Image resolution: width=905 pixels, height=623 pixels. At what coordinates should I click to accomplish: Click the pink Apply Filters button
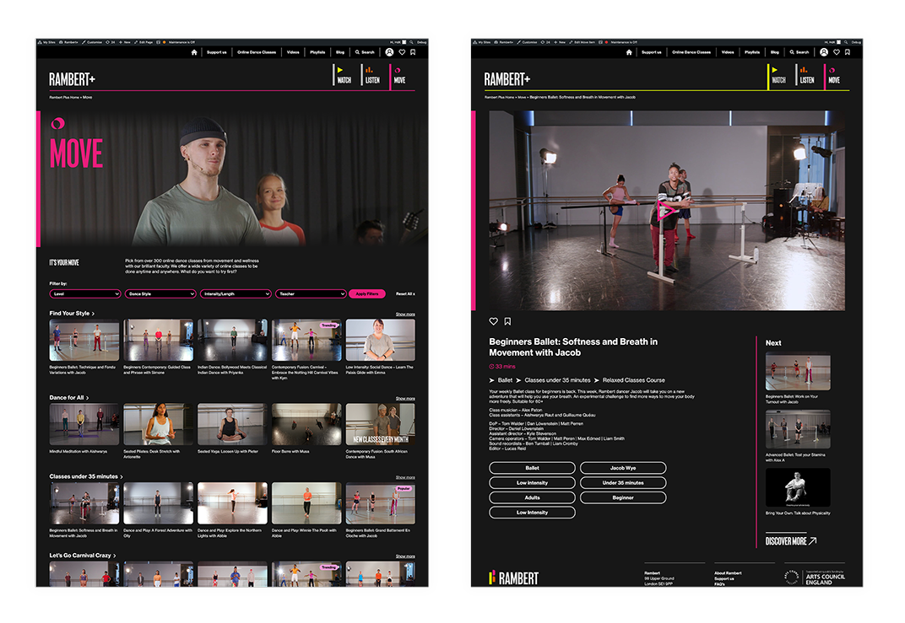click(367, 294)
